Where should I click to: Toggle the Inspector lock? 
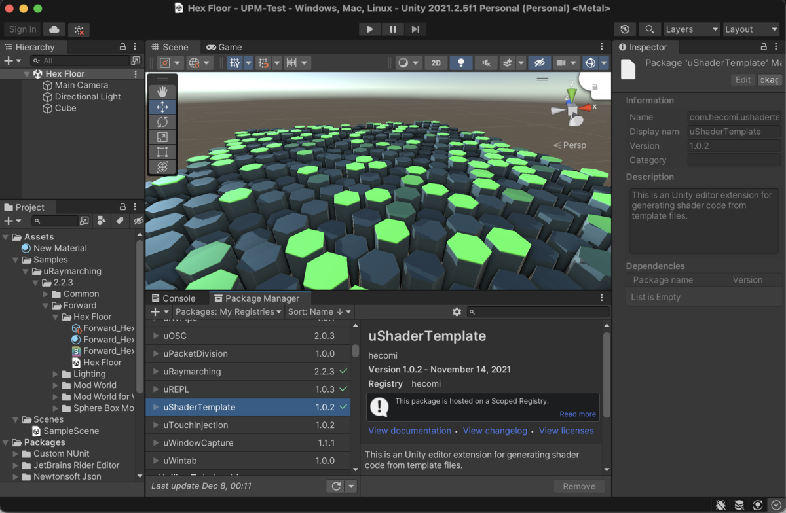[x=764, y=46]
